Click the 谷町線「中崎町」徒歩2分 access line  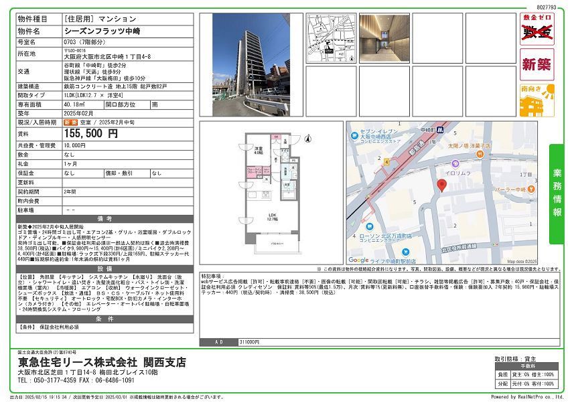click(95, 66)
